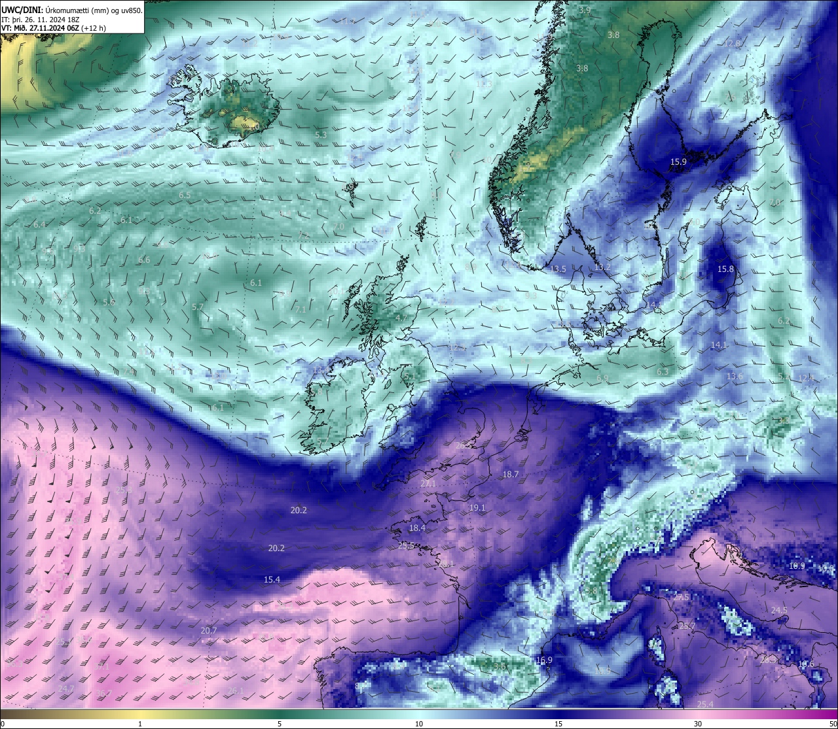Select the 5 tick on the color scale
Screen dimensions: 838x729
click(280, 724)
